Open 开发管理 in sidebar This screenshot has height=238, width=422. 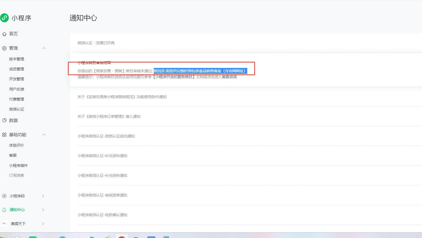pyautogui.click(x=17, y=79)
